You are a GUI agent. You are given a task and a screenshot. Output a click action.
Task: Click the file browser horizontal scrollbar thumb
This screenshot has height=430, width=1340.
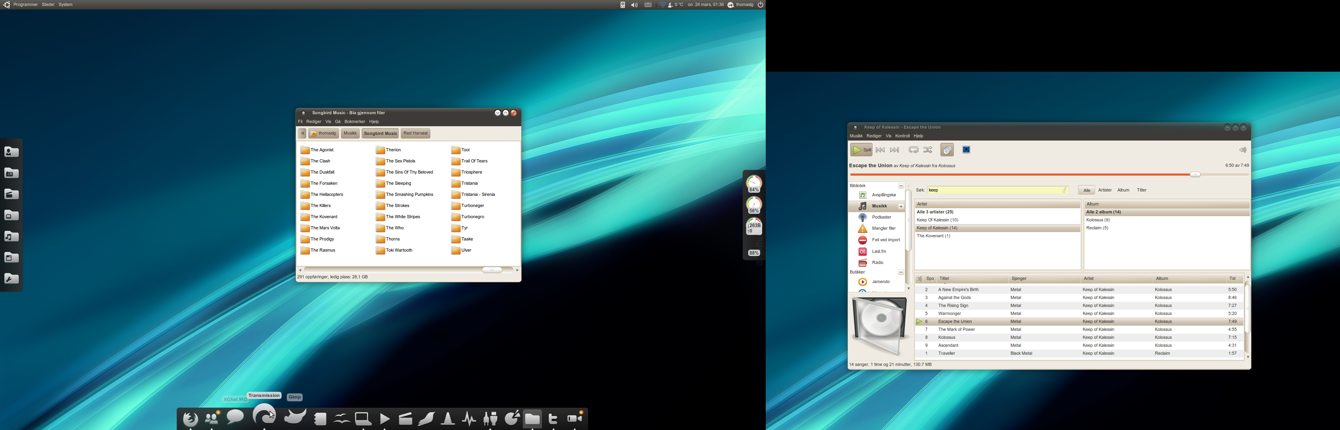pyautogui.click(x=492, y=270)
